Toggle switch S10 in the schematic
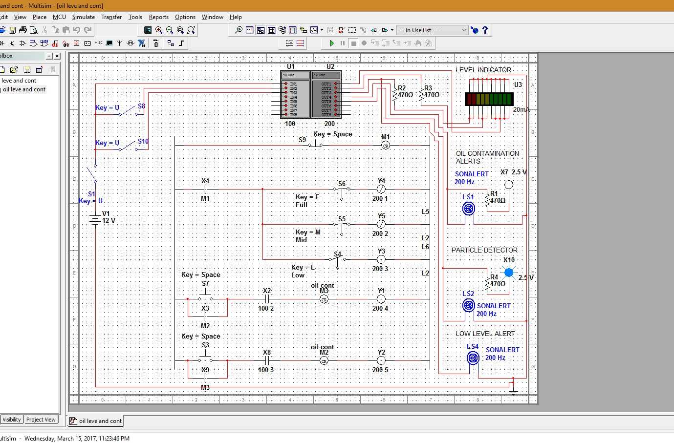 129,146
